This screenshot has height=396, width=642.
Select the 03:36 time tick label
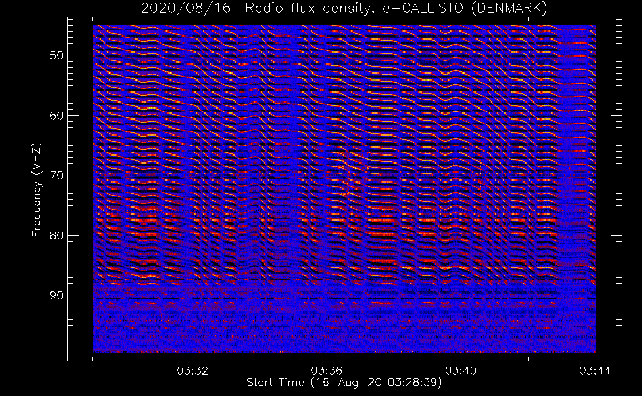tap(327, 371)
